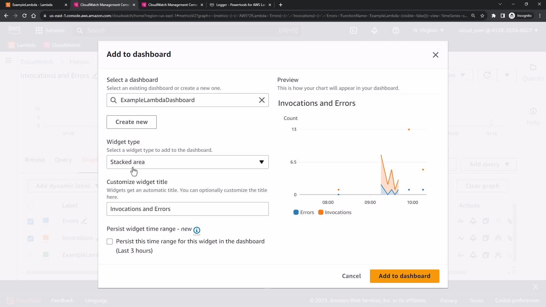The image size is (546, 307).
Task: Click the dashboard search magnifier icon
Action: tap(113, 100)
